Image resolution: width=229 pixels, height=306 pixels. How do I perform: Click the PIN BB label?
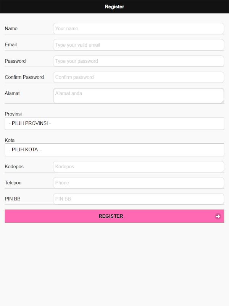tap(12, 199)
